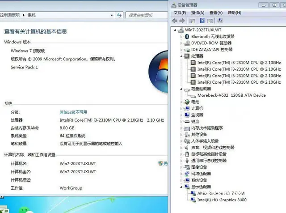Screen dimensions: 286x213
Task: Select the 通用串行总线控制器 USB icon
Action: pos(187,161)
